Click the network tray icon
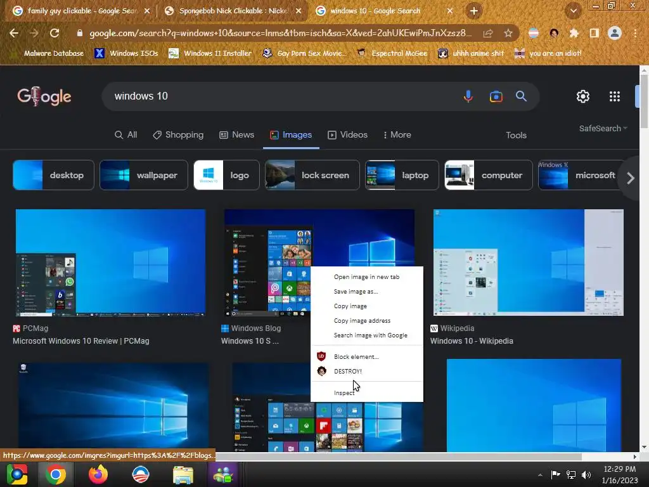The height and width of the screenshot is (487, 649). coord(571,474)
